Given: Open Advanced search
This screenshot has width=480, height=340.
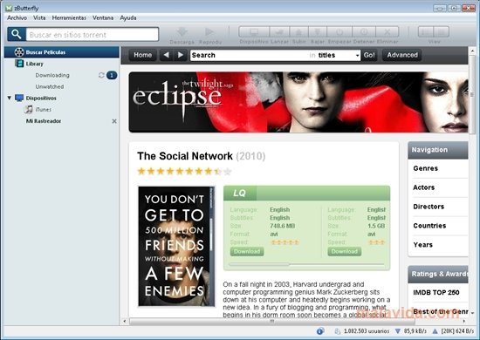Looking at the screenshot, I should (402, 55).
